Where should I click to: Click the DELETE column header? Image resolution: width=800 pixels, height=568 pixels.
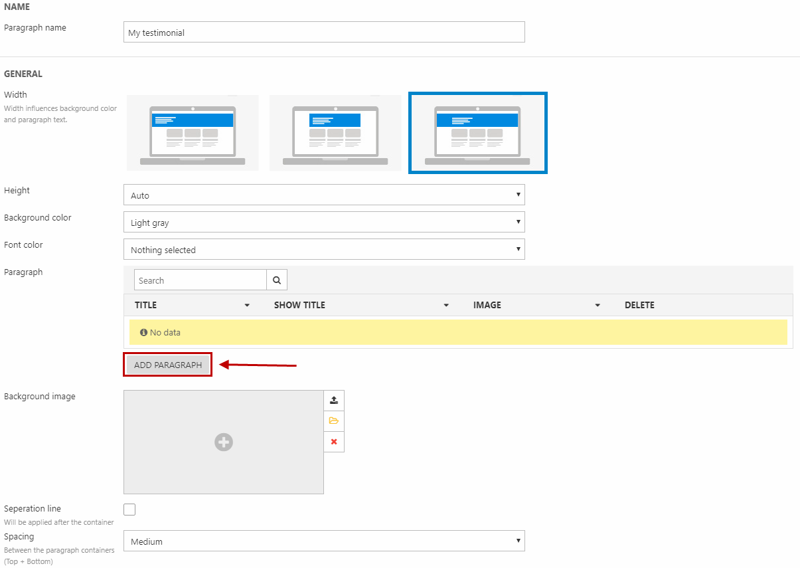pyautogui.click(x=639, y=306)
